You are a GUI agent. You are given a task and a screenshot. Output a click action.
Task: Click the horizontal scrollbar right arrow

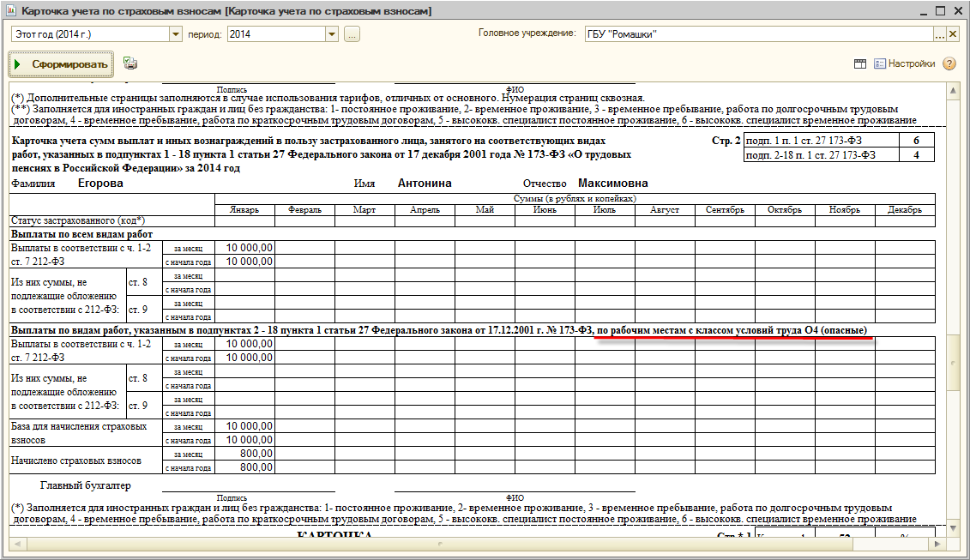(937, 544)
